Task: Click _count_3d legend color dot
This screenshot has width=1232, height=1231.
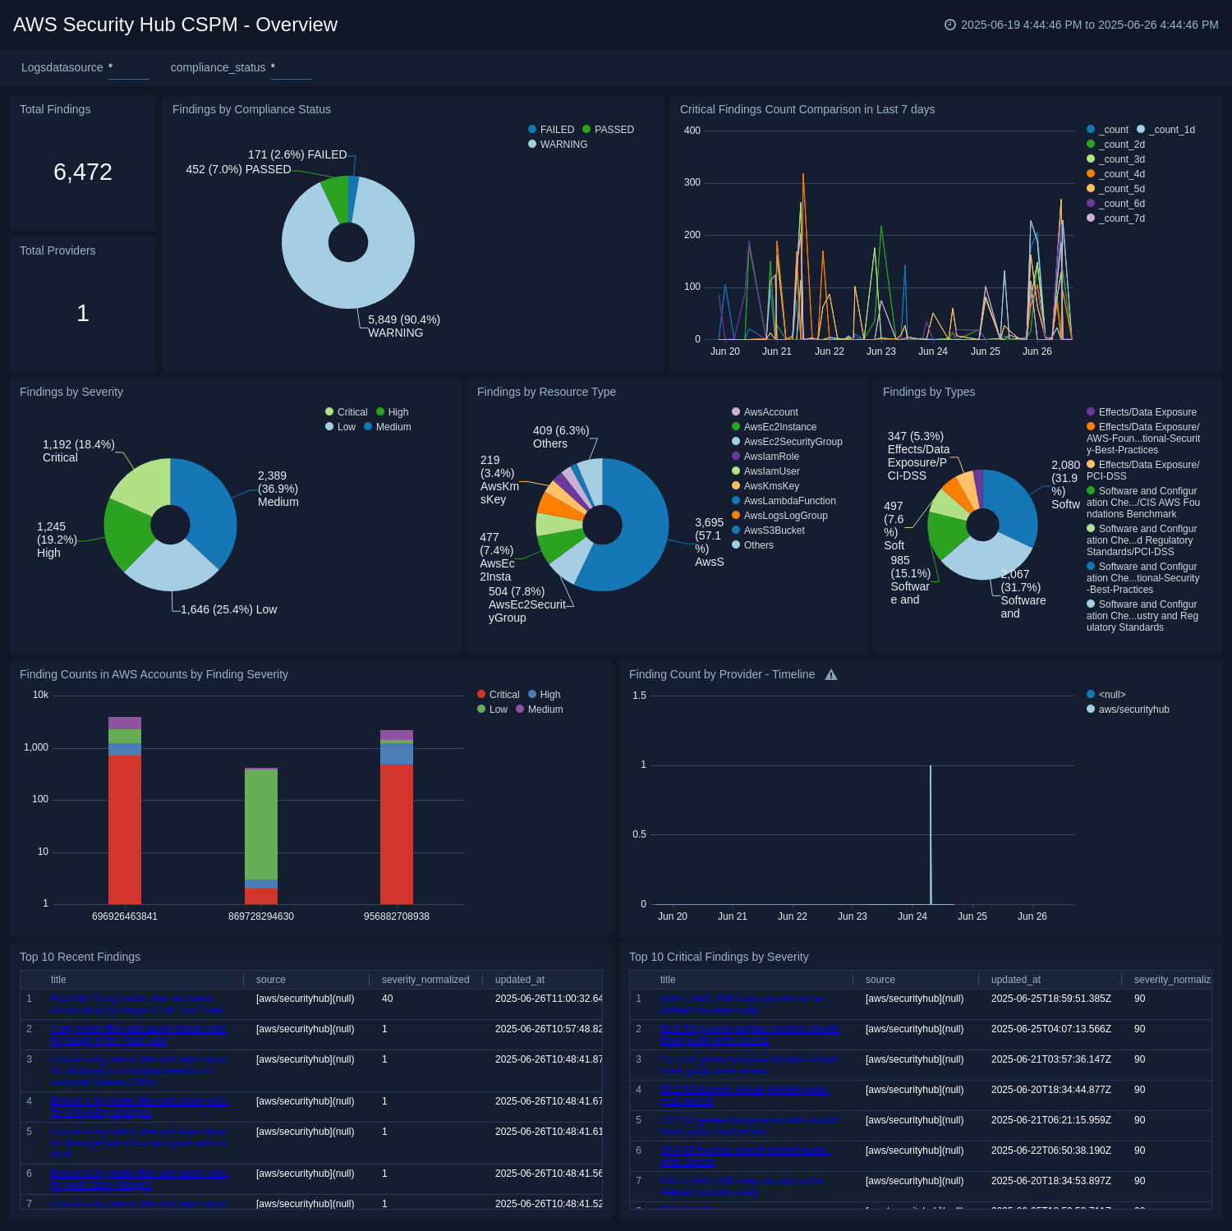Action: pyautogui.click(x=1091, y=159)
